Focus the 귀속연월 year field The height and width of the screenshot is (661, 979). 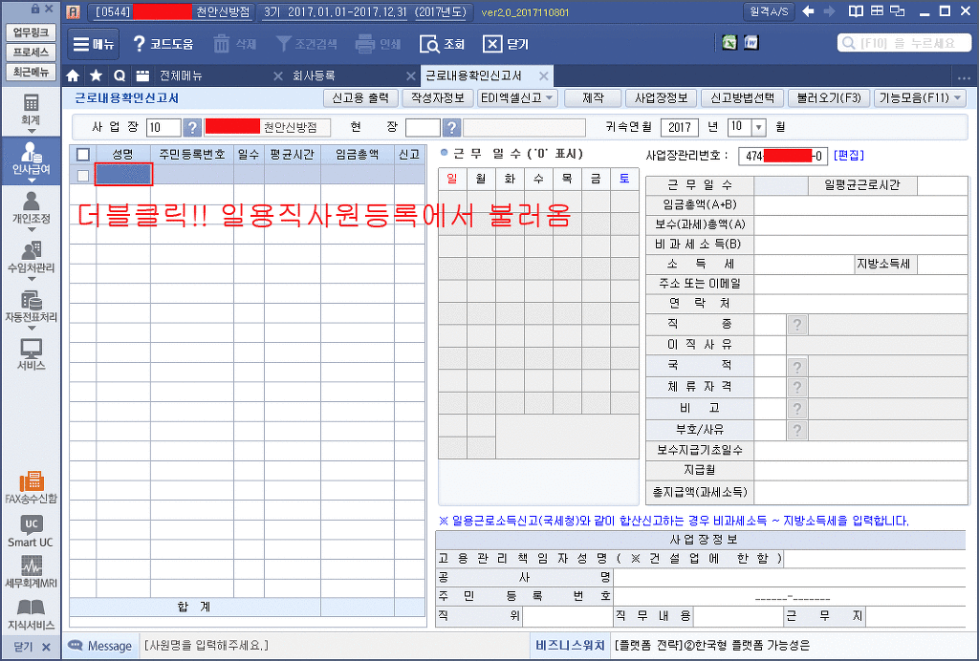click(679, 127)
